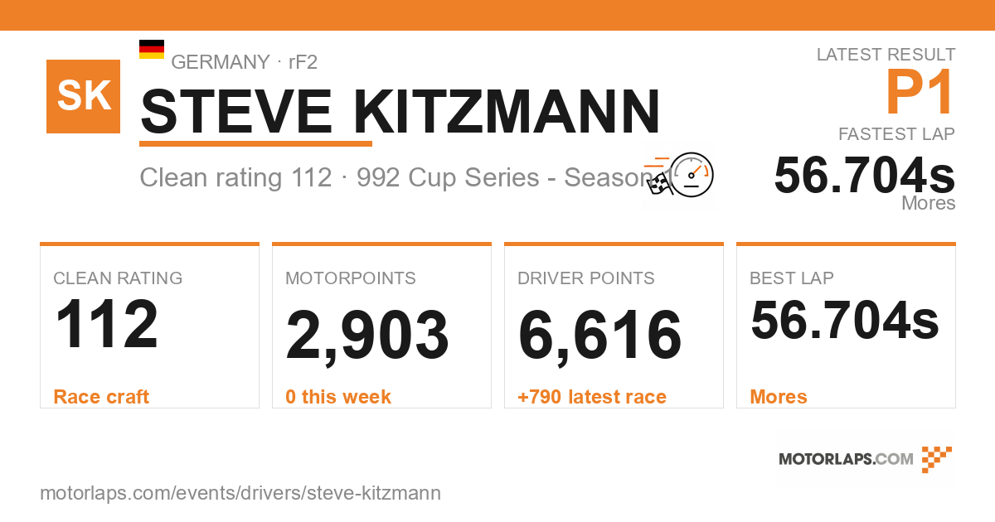The image size is (995, 522).
Task: Select the Clean Rating 112 card
Action: [x=149, y=326]
